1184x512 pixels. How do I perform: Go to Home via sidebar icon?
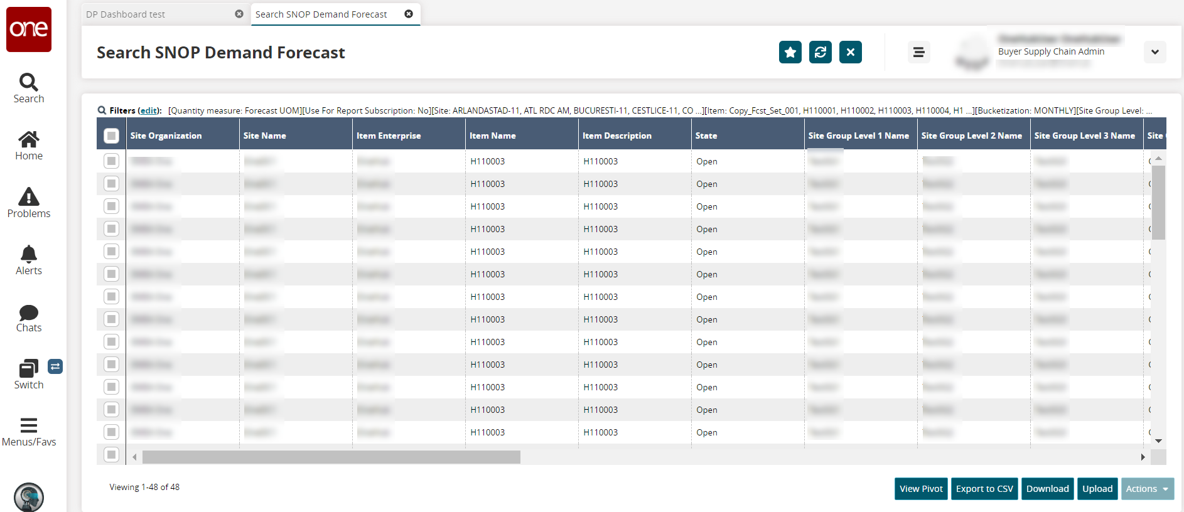pos(28,139)
